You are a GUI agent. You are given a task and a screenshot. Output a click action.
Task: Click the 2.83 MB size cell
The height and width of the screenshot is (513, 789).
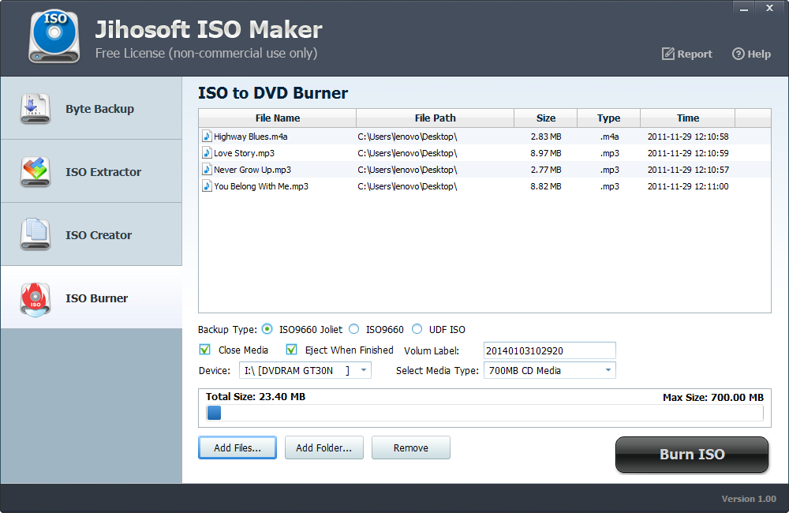point(546,137)
